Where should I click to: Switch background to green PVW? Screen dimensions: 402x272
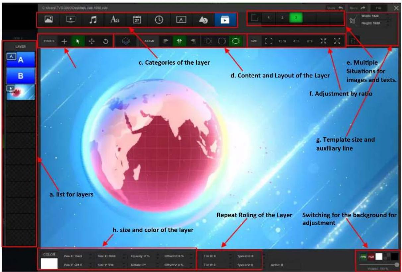(x=363, y=256)
